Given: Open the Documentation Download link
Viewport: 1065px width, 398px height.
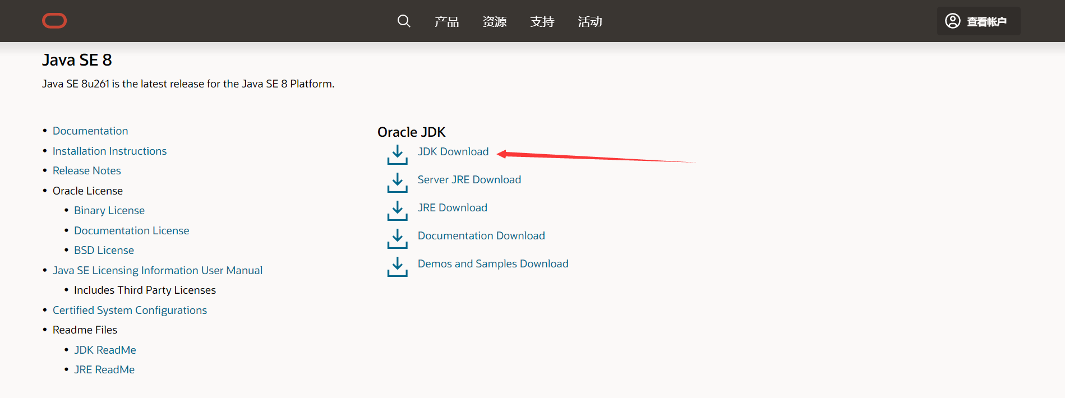Looking at the screenshot, I should (481, 235).
